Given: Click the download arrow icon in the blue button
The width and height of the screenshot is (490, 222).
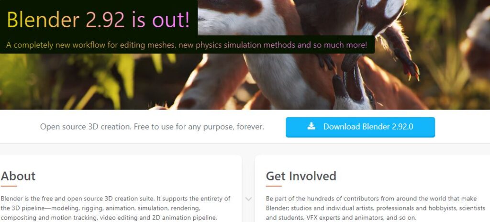Looking at the screenshot, I should point(311,126).
